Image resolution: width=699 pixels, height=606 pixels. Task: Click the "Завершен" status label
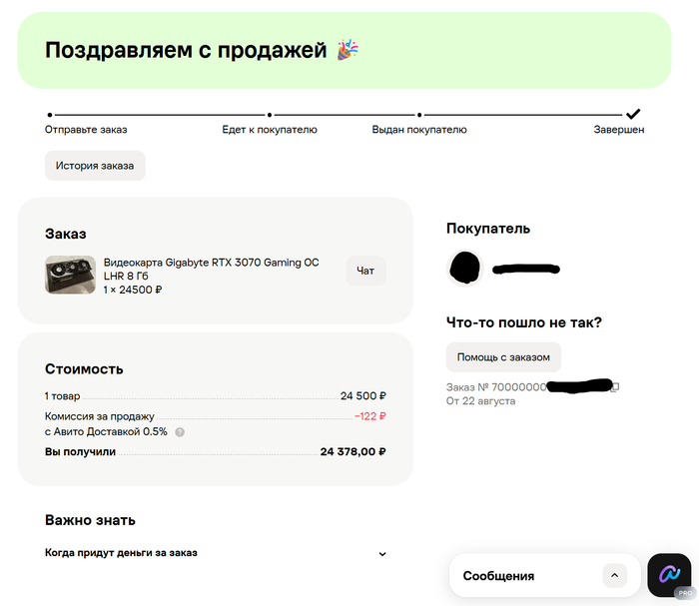(619, 130)
